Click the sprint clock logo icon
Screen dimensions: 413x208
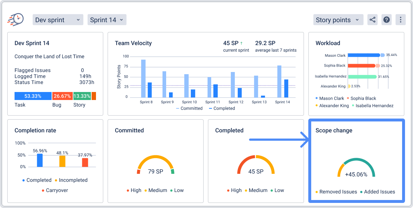pos(16,19)
